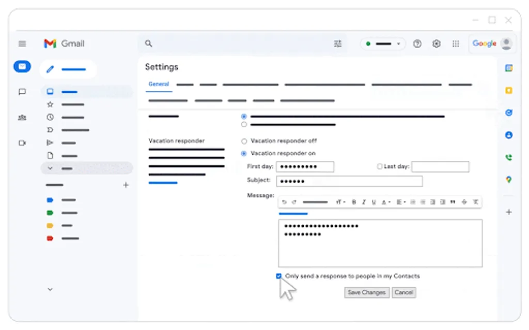Open Keep in the right side panel

click(x=509, y=90)
